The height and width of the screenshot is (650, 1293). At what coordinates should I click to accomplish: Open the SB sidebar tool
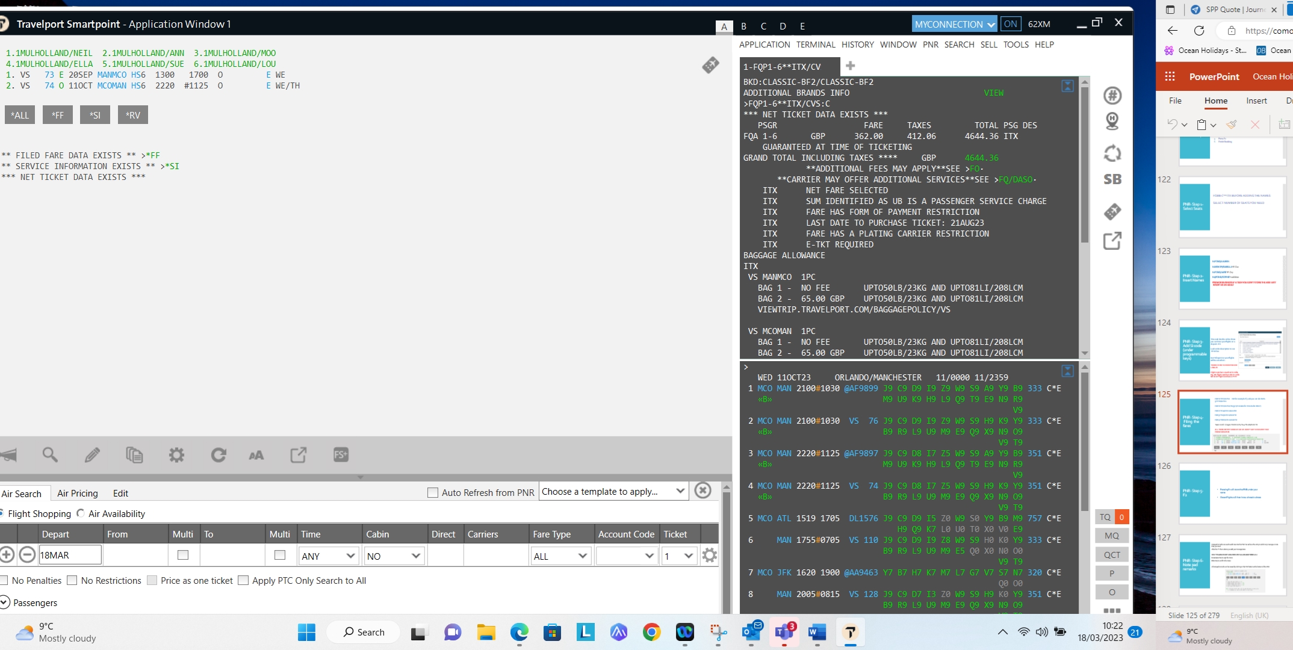click(x=1112, y=179)
